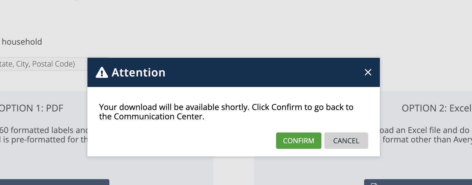
Task: Click the 'household' label text
Action: tap(22, 42)
